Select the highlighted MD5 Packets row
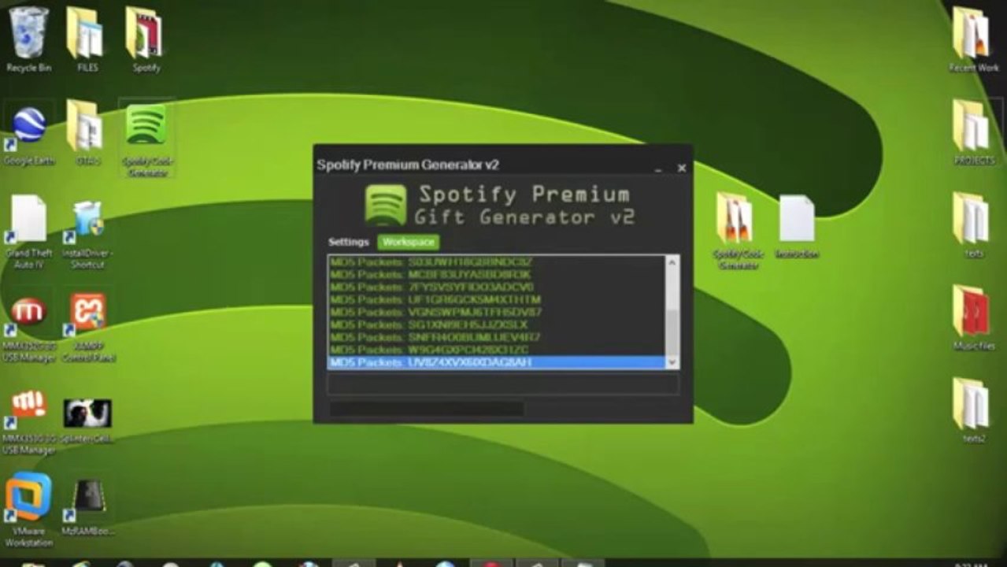 [x=496, y=362]
